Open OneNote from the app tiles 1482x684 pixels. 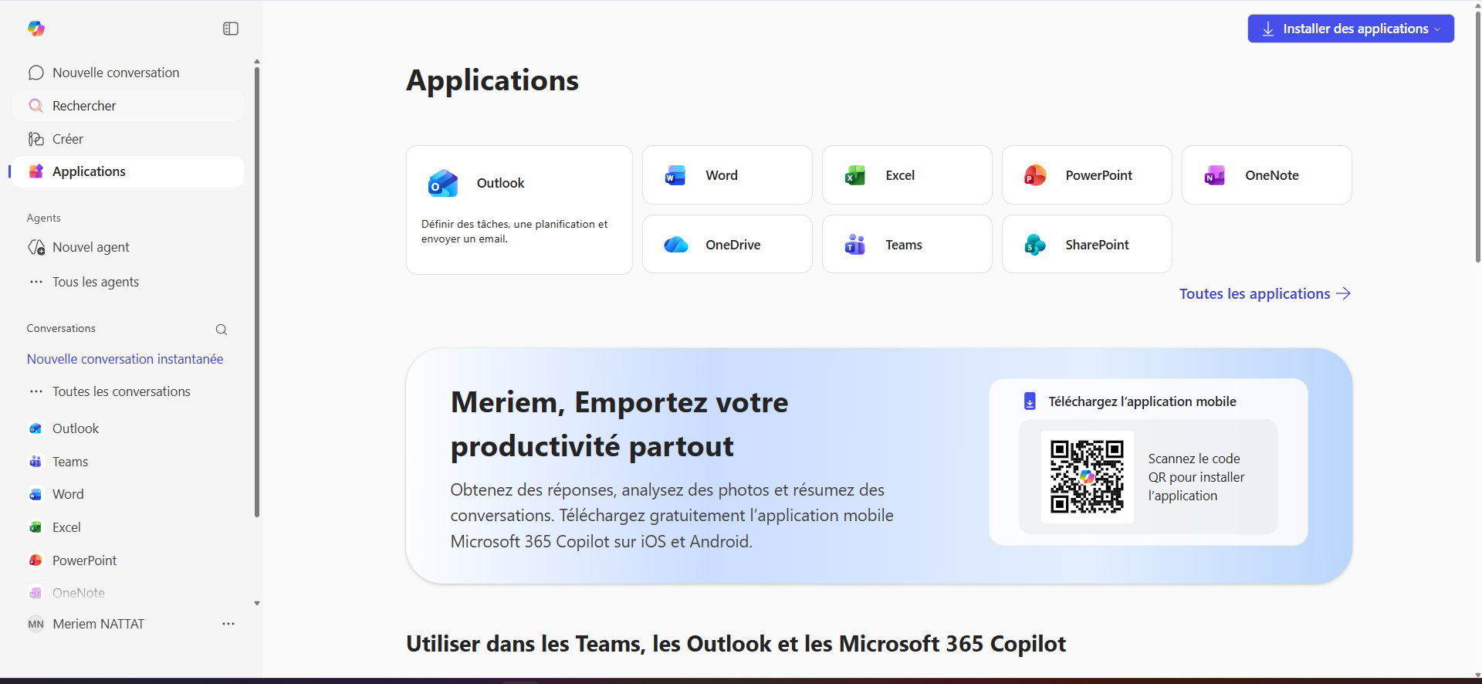pyautogui.click(x=1266, y=175)
